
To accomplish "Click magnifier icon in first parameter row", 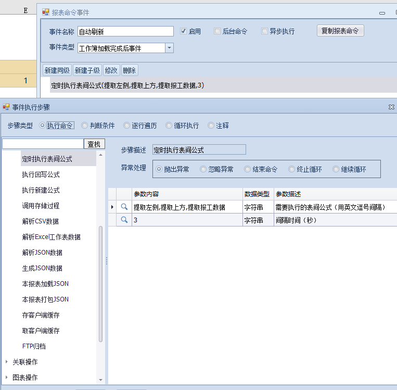I will pyautogui.click(x=124, y=207).
